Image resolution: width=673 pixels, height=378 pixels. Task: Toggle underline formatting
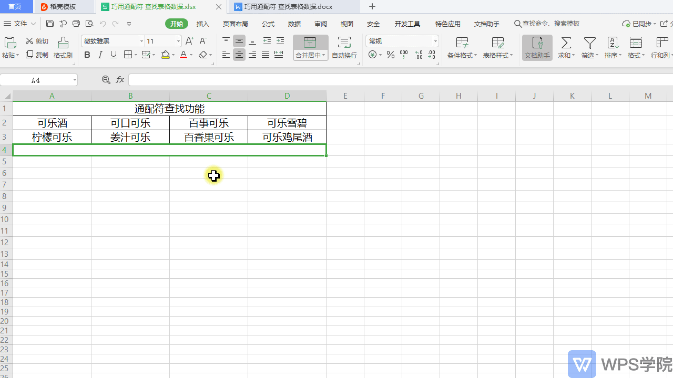click(x=113, y=55)
